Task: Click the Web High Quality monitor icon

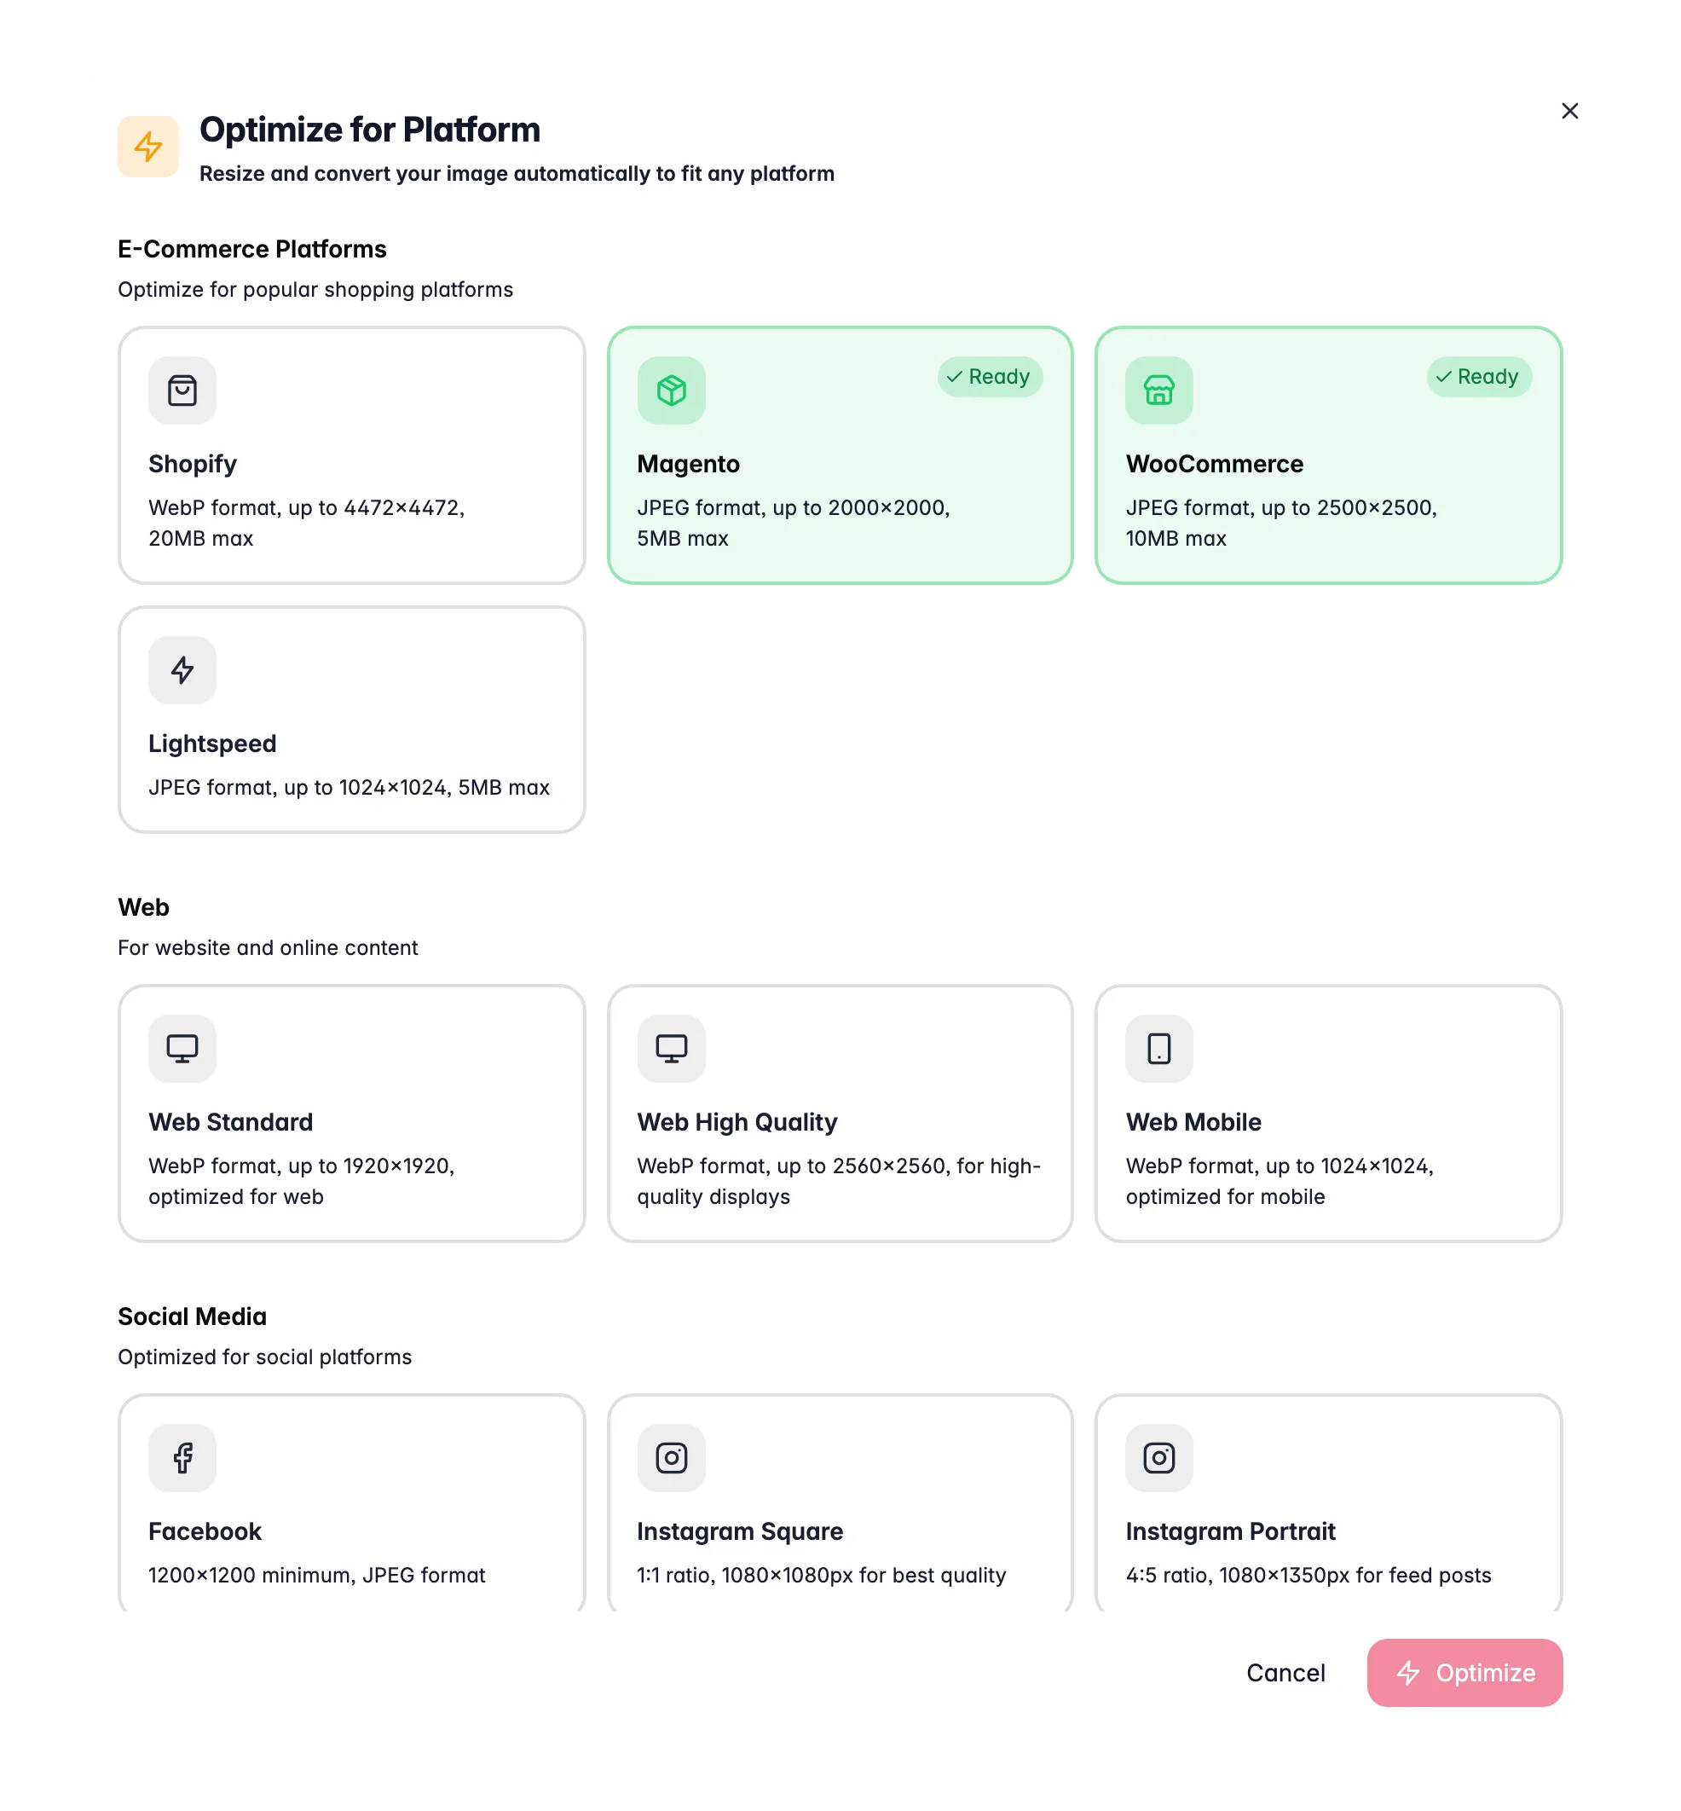Action: pyautogui.click(x=672, y=1049)
